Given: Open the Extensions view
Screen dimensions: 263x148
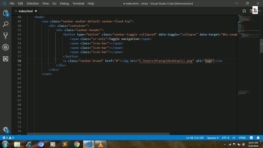Looking at the screenshot, I should 5,59.
